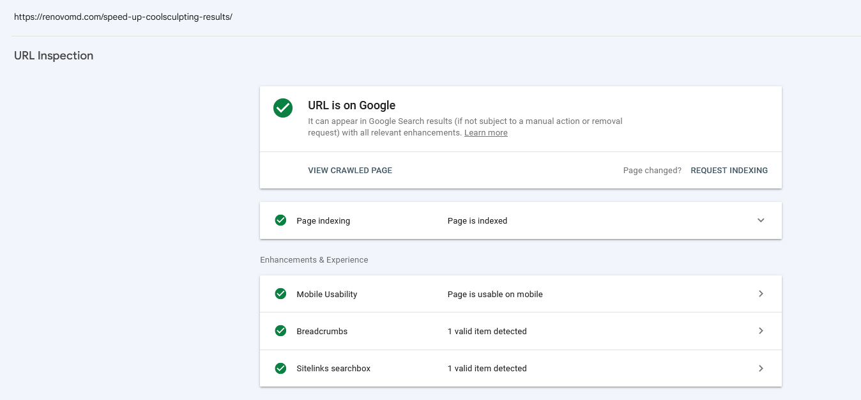Click the large green checkmark beside URL is on Google
Screen dimensions: 861x400
283,108
